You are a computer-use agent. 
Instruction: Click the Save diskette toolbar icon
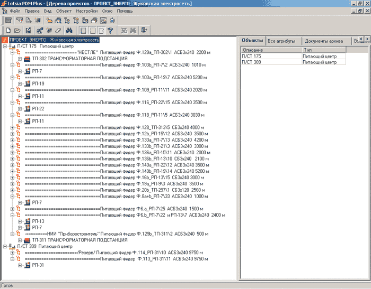click(29, 31)
